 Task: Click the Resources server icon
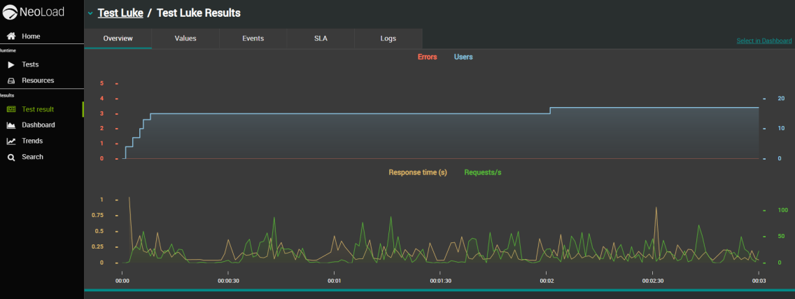pyautogui.click(x=11, y=81)
